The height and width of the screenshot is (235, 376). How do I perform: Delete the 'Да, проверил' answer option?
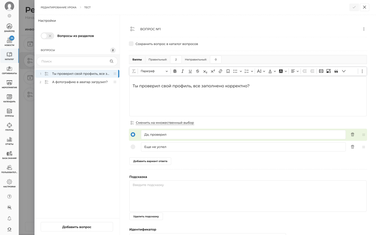pyautogui.click(x=352, y=134)
